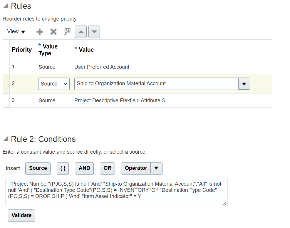Image resolution: width=290 pixels, height=228 pixels.
Task: Click the detach table icon in the toolbar
Action: tap(67, 32)
